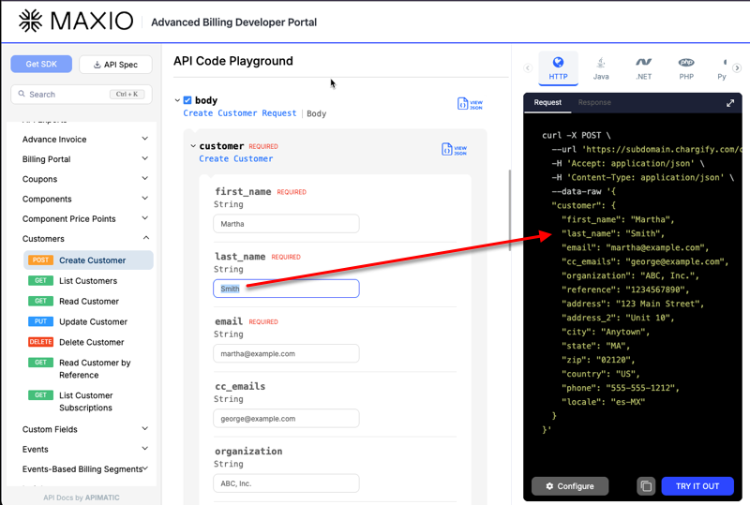This screenshot has height=505, width=750.
Task: View JSON for the body parameter
Action: click(470, 104)
